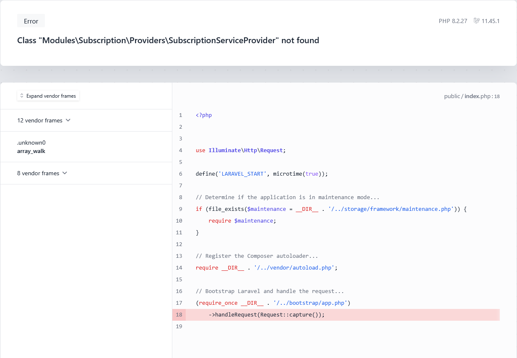Click line number 18 in the gutter

click(x=179, y=314)
